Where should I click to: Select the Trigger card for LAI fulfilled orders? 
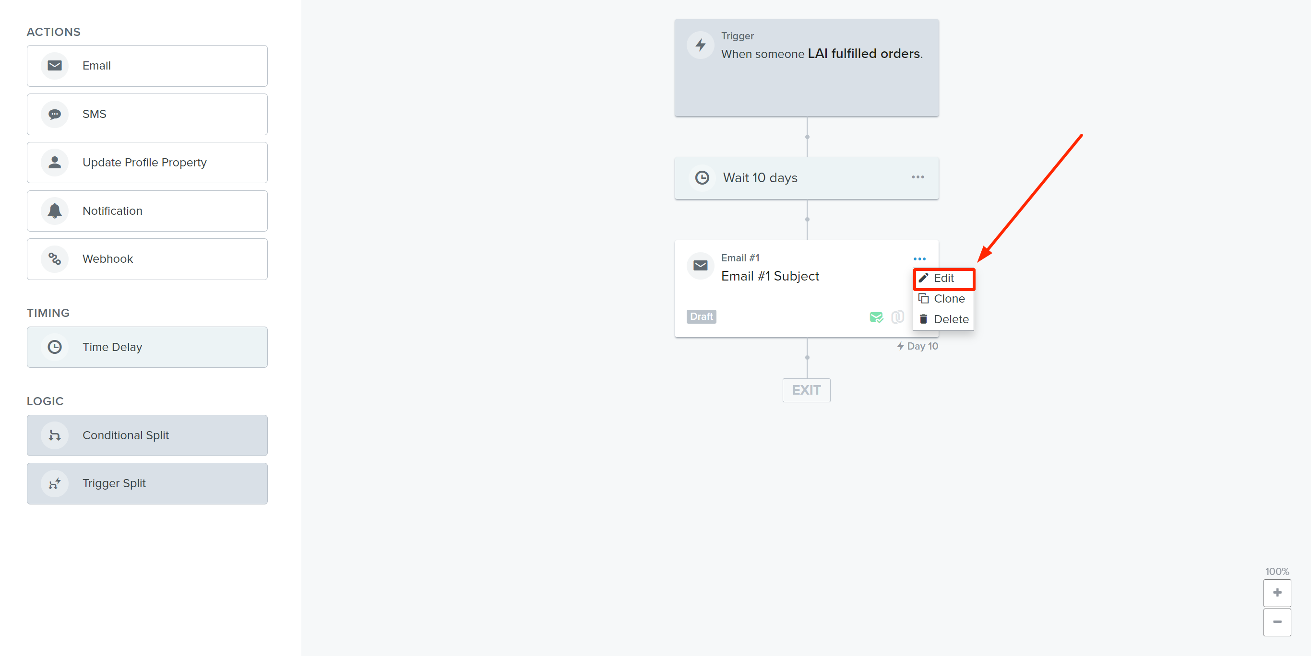(806, 68)
